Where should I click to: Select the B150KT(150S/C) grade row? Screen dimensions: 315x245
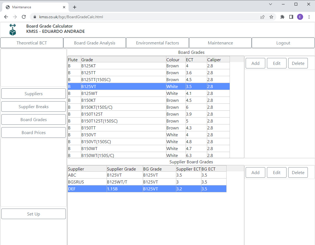pos(149,107)
